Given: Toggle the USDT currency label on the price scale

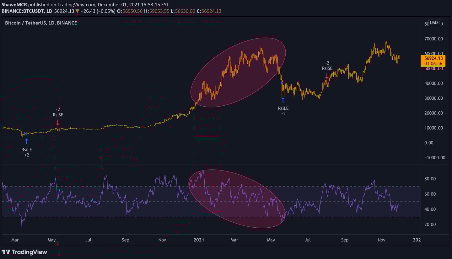Looking at the screenshot, I should (x=435, y=23).
